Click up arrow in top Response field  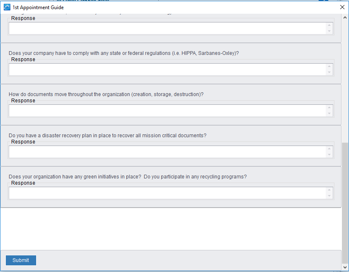click(329, 25)
